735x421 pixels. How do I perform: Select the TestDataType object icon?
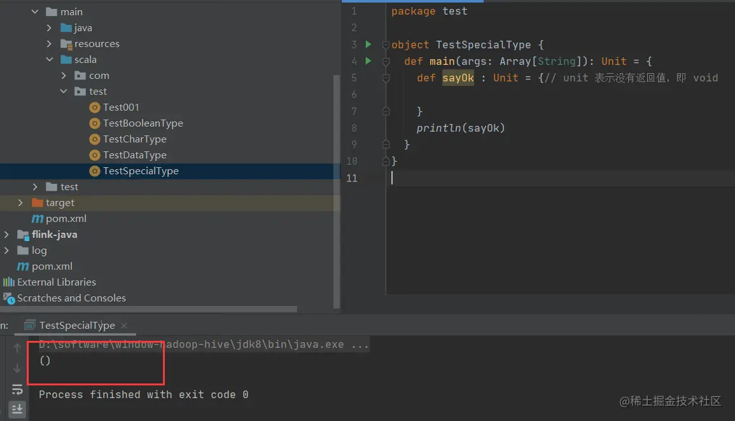[x=95, y=155]
